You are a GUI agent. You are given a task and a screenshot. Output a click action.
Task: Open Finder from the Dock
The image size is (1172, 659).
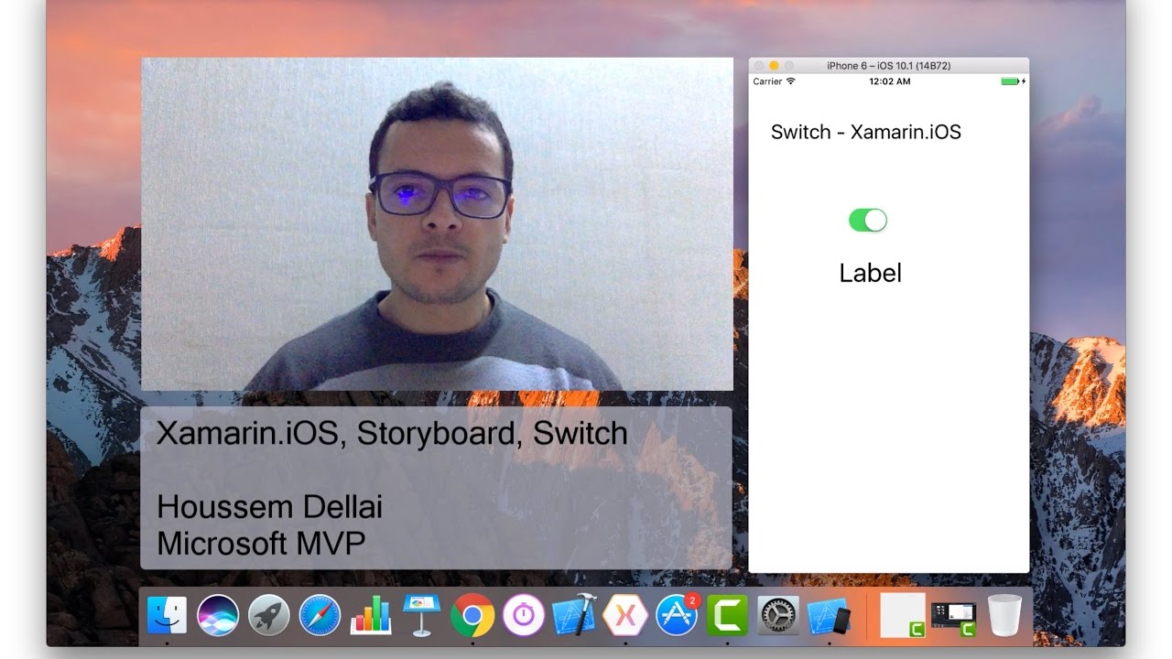click(x=167, y=615)
